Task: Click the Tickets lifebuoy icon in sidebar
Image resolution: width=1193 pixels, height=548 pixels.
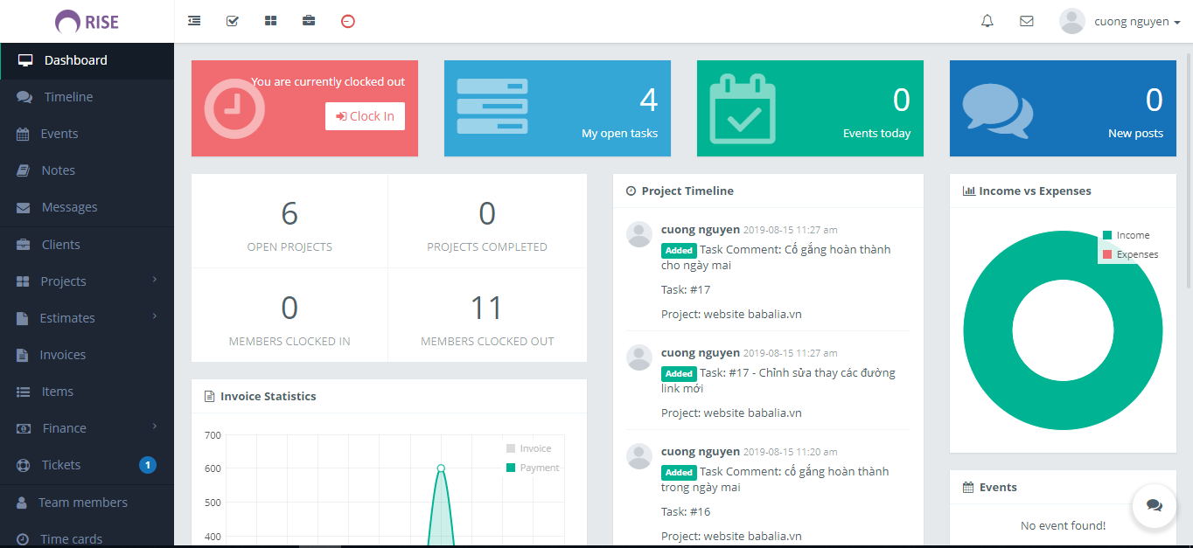Action: pos(24,465)
